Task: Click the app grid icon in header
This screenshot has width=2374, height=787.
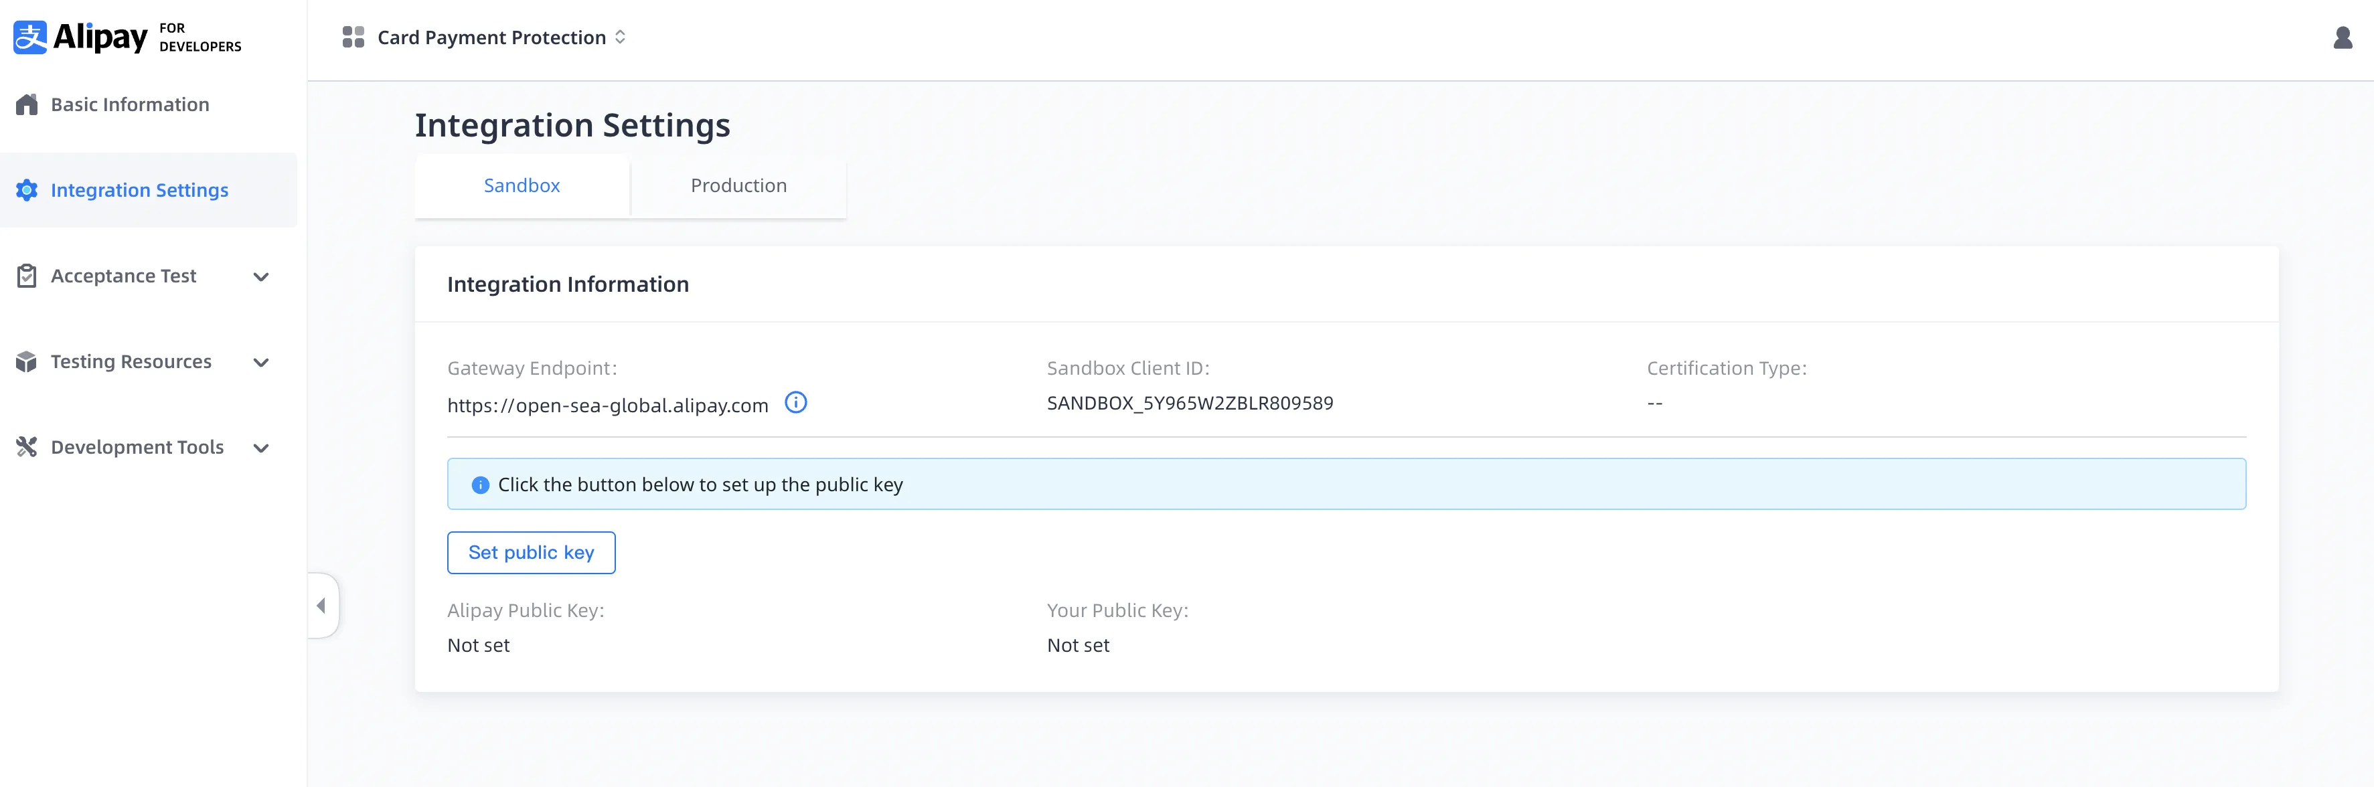Action: [x=353, y=37]
